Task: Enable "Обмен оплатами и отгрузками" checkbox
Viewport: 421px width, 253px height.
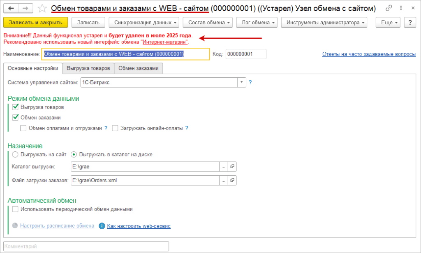Action: pos(23,128)
